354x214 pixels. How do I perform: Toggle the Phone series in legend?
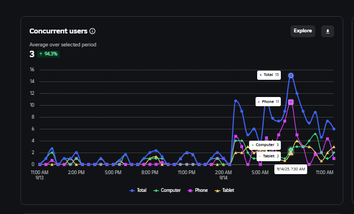point(197,190)
